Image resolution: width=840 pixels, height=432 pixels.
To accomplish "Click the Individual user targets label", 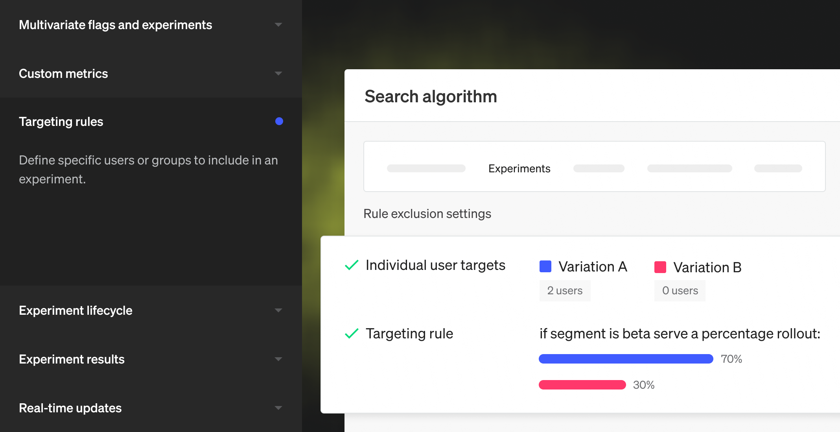I will pos(435,265).
